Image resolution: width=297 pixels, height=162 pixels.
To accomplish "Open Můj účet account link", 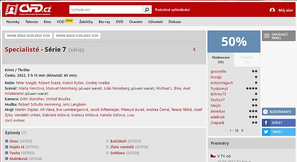I will pos(285,10).
